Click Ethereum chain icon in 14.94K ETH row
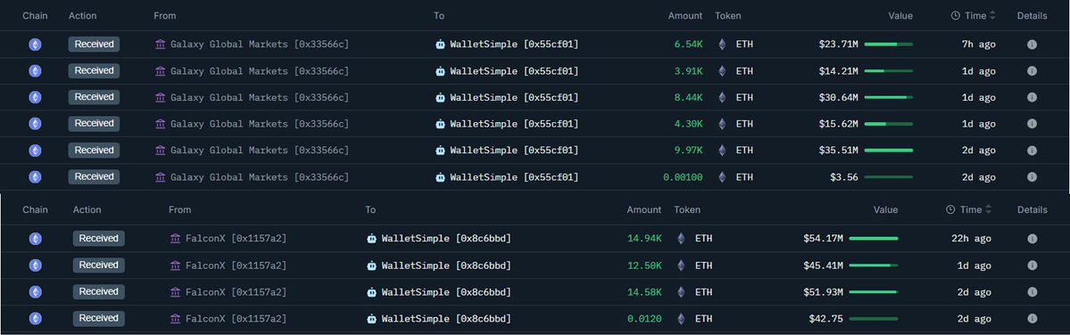 35,238
